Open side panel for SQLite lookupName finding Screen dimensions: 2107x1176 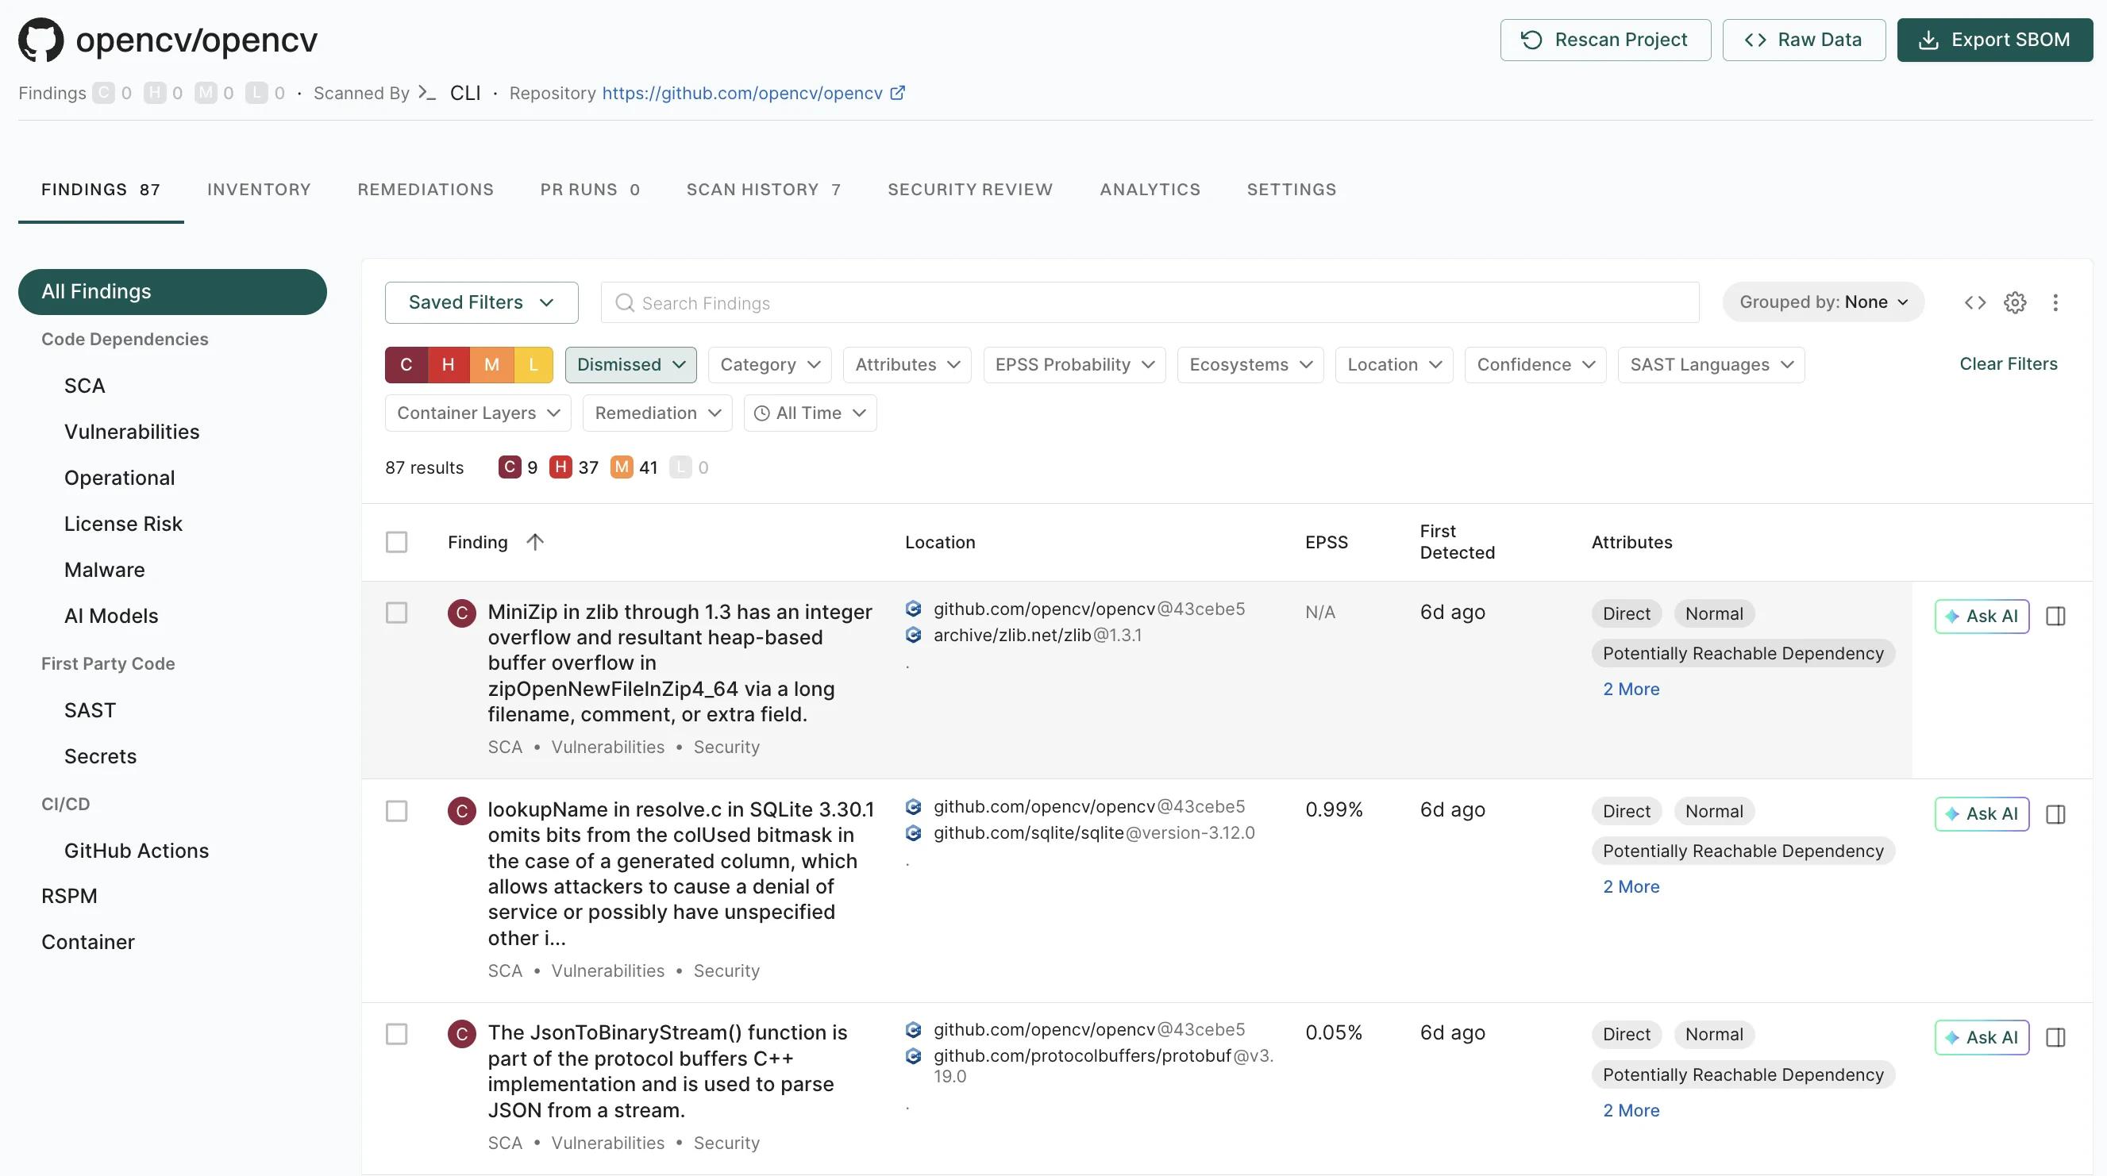point(2055,813)
